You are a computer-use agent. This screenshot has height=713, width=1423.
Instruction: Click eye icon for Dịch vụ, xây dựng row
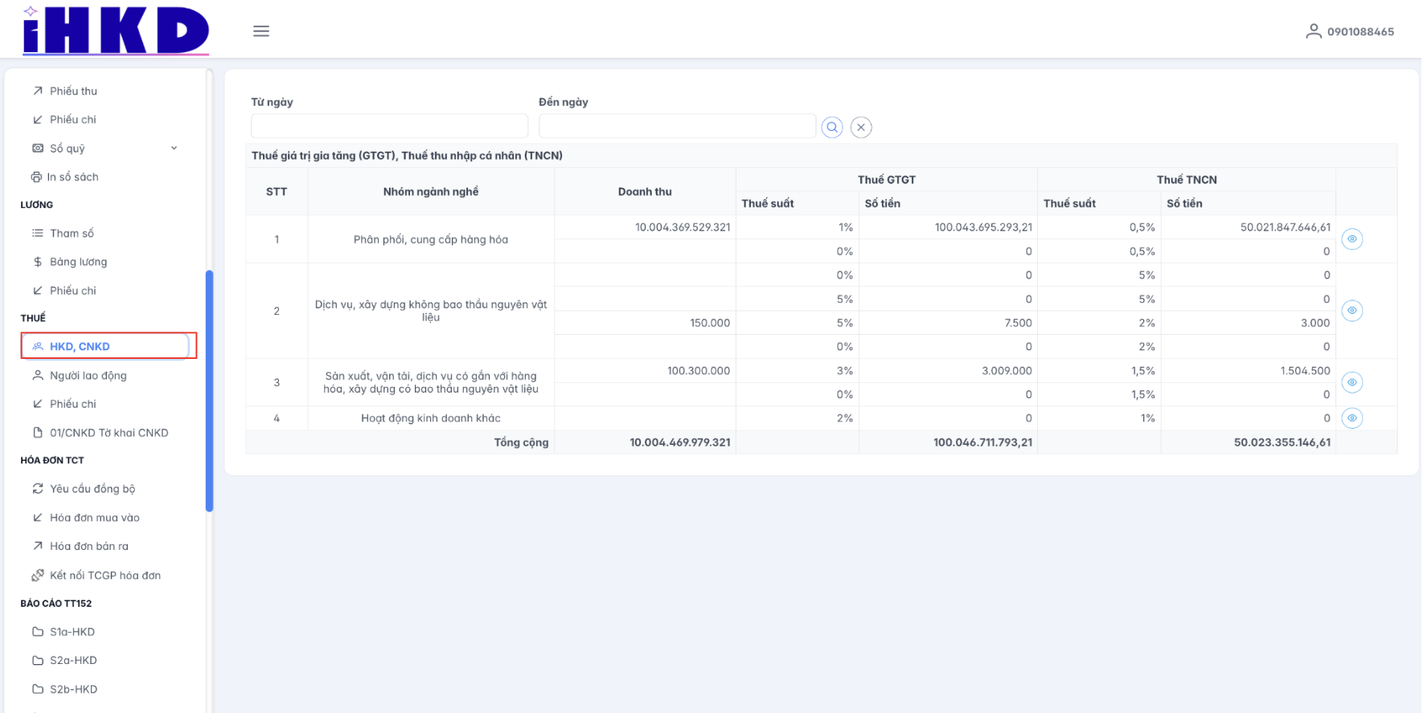[x=1352, y=311]
